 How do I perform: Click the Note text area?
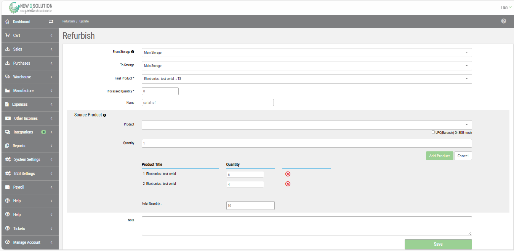click(307, 226)
